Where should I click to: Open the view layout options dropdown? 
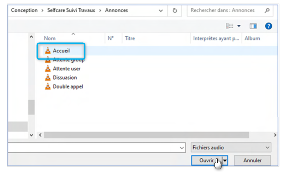point(239,26)
